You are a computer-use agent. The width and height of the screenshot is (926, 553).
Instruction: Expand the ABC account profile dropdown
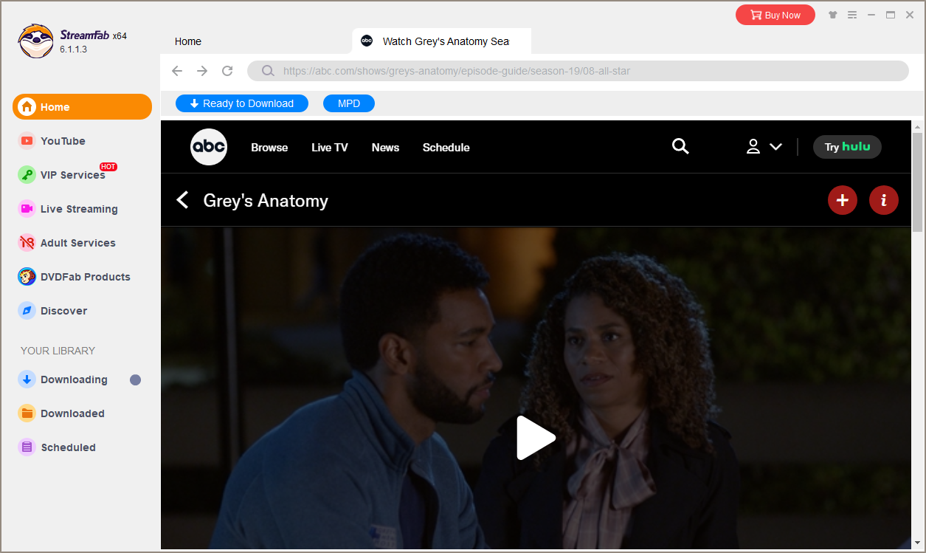pyautogui.click(x=764, y=147)
